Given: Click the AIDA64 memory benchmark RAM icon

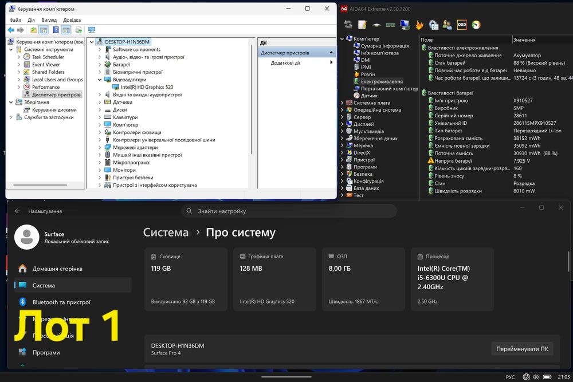Looking at the screenshot, I should click(391, 25).
